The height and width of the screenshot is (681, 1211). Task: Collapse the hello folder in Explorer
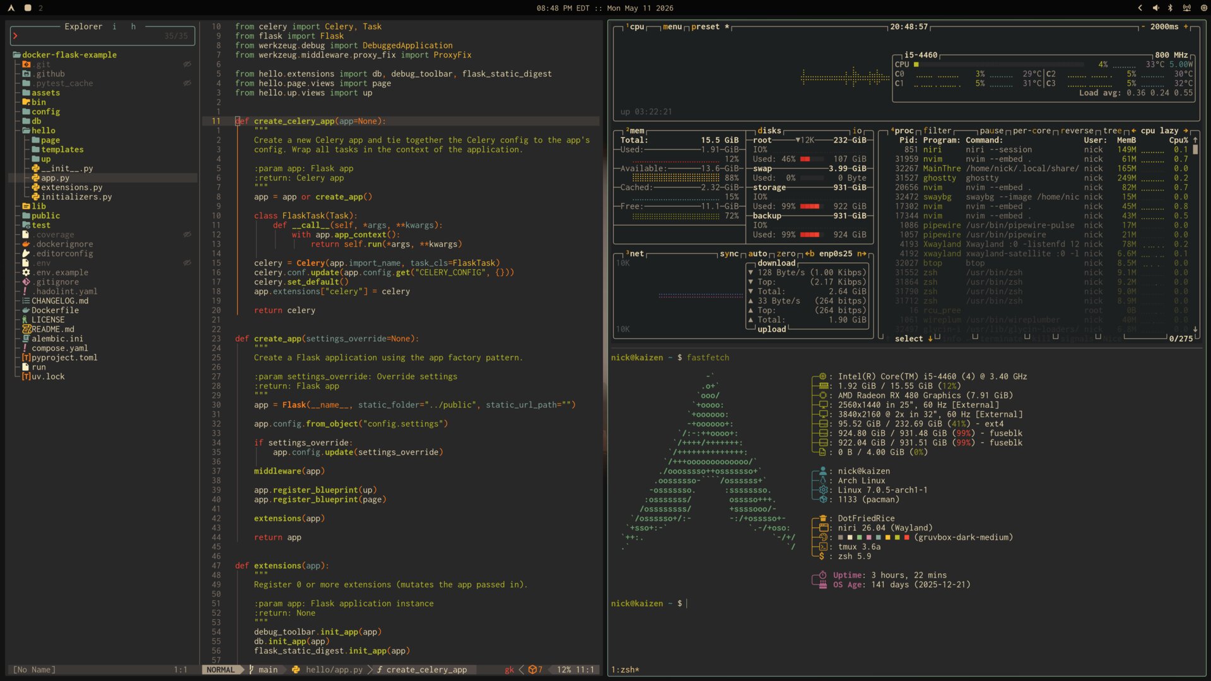39,131
